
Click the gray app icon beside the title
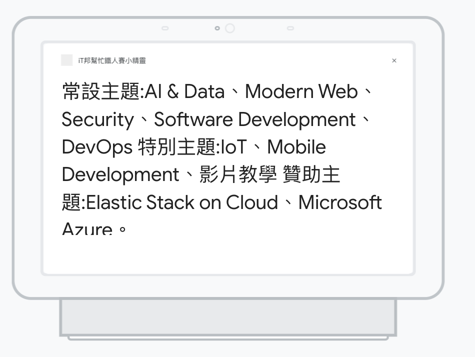click(66, 60)
